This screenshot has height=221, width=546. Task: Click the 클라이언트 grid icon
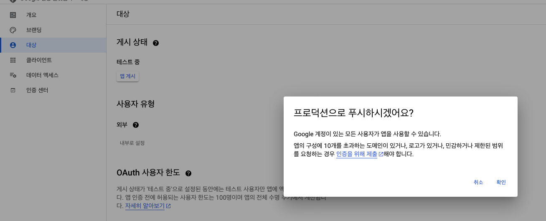pos(13,60)
